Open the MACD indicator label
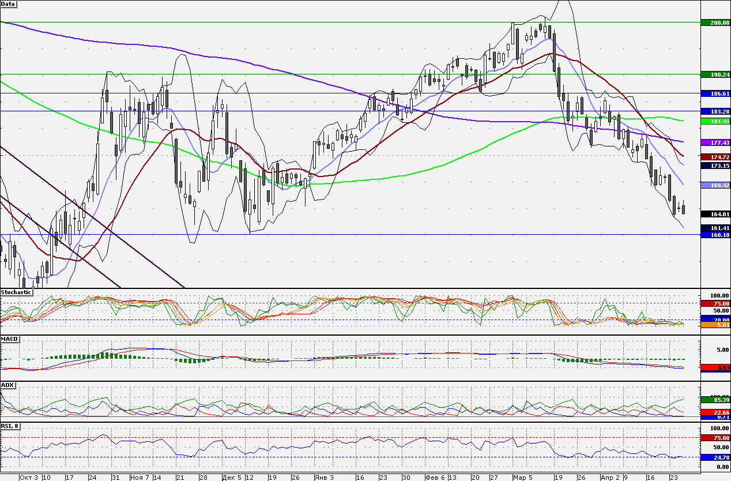Image resolution: width=731 pixels, height=481 pixels. [x=9, y=339]
